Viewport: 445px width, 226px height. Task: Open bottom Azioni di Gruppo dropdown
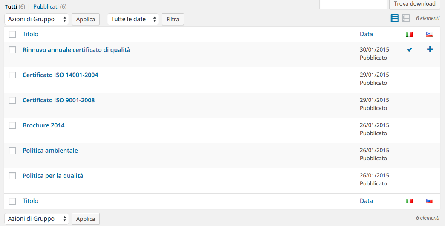(x=37, y=219)
